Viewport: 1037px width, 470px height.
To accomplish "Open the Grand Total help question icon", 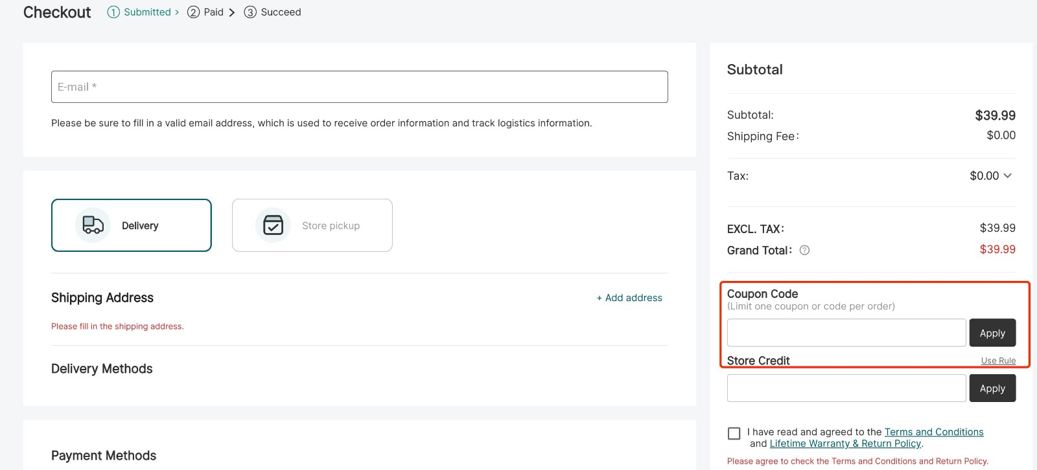I will tap(804, 251).
